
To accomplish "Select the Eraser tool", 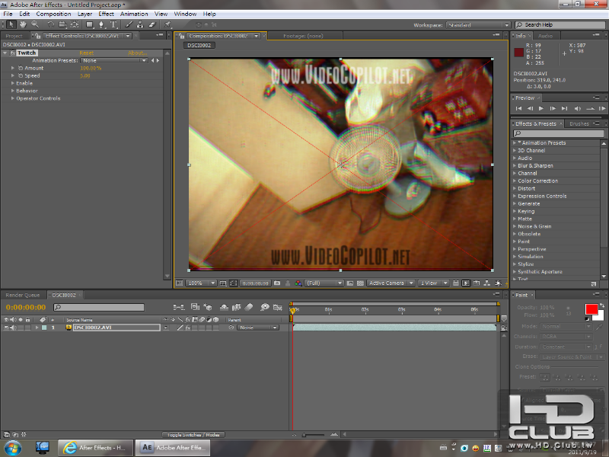I will pyautogui.click(x=152, y=24).
